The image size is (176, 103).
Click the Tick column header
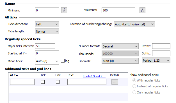[43, 75]
